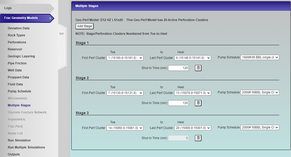Viewport: 291px width, 157px height.
Task: Click the Frac-Pack sidebar entry
Action: click(15, 126)
